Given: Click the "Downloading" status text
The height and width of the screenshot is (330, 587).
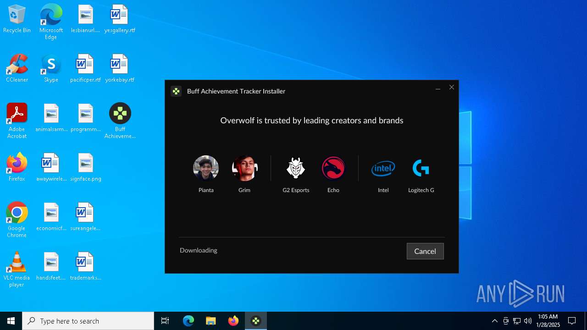Looking at the screenshot, I should pos(199,250).
